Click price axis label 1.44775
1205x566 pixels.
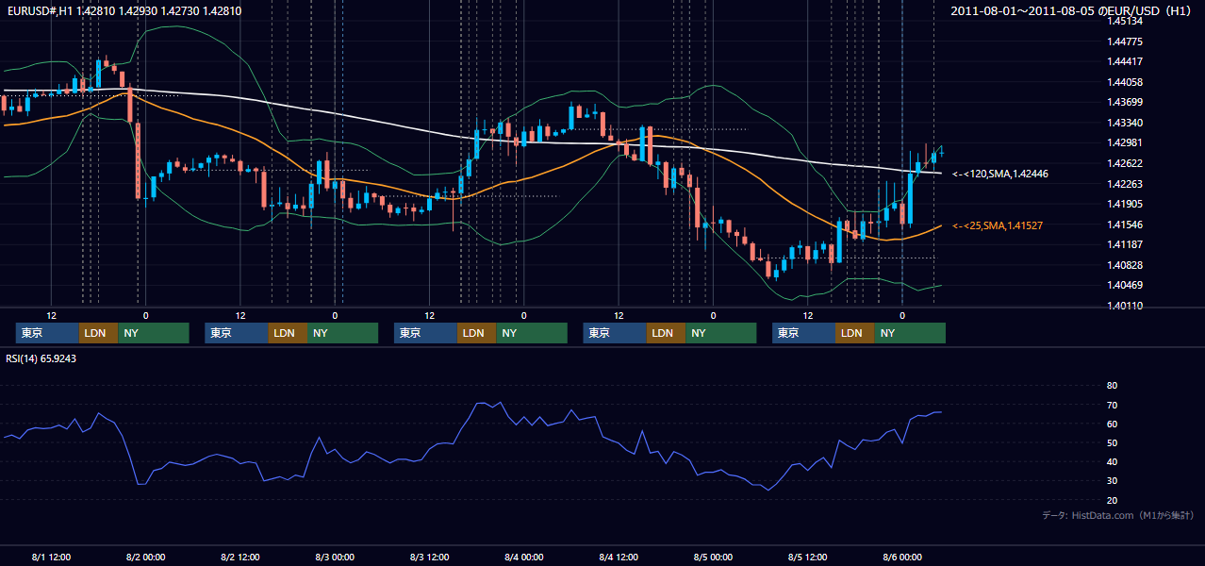pos(1124,42)
